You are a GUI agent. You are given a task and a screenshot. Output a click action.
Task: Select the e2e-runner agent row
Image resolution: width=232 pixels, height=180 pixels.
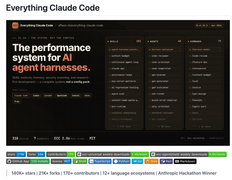coord(164,94)
